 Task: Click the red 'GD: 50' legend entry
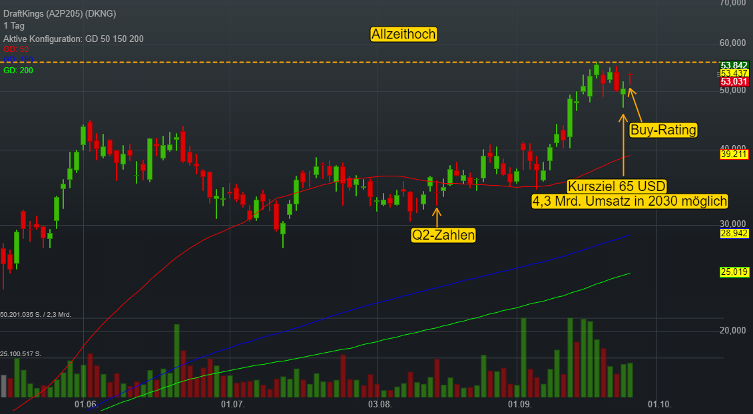click(16, 49)
